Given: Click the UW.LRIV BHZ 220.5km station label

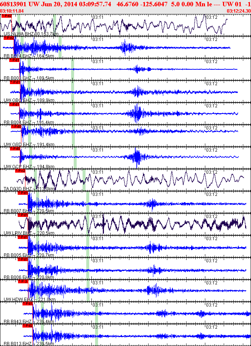Looking at the screenshot, I should click(x=29, y=233).
